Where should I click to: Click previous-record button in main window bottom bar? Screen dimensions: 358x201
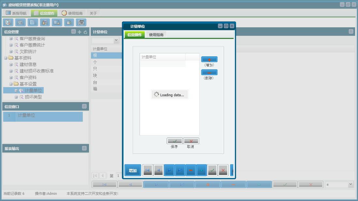coord(130,184)
